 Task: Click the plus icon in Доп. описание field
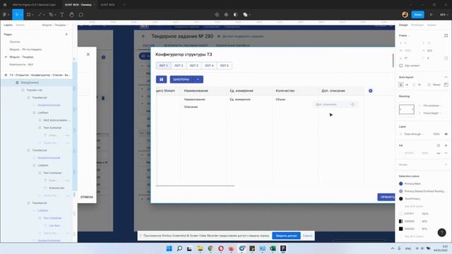[352, 104]
